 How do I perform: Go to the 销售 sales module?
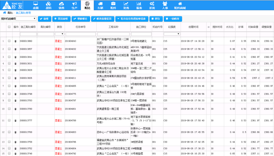61,5
